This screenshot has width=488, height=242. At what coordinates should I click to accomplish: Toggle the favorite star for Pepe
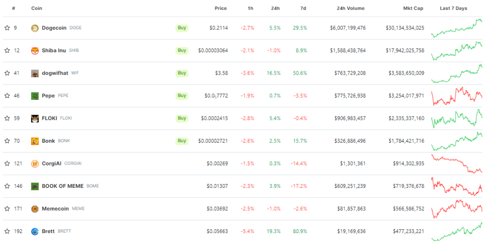pyautogui.click(x=7, y=96)
